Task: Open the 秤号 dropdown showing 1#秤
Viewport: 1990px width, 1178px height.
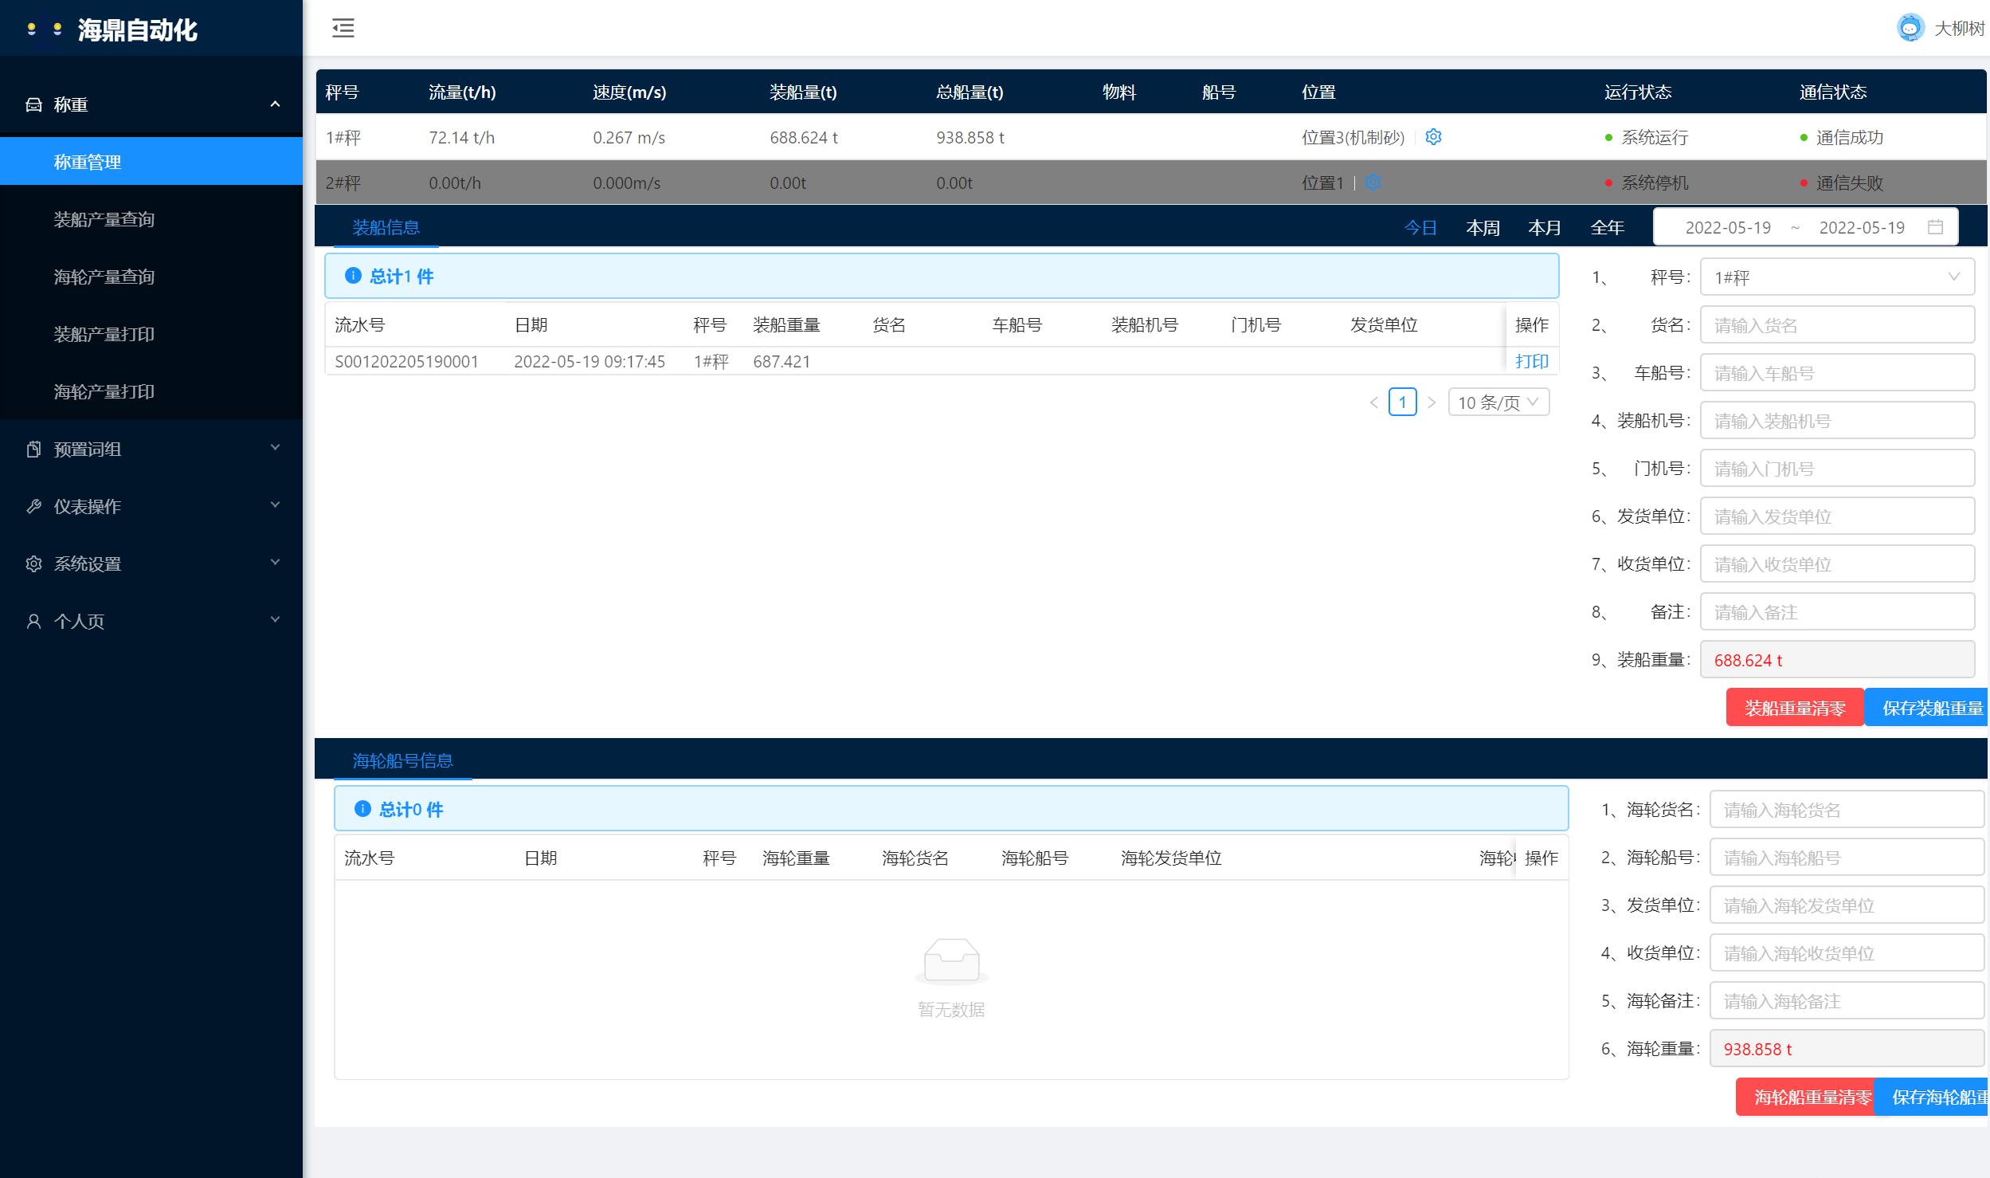Action: coord(1836,277)
